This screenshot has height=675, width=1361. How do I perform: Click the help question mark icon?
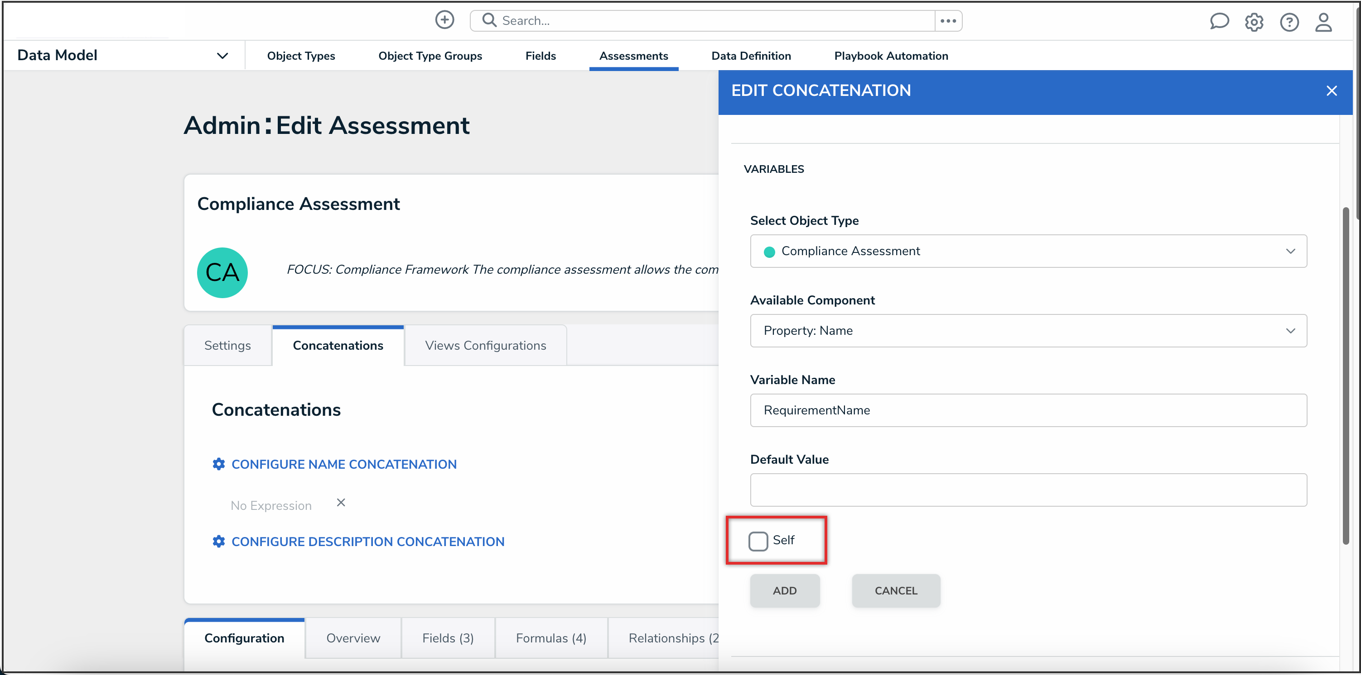tap(1289, 22)
